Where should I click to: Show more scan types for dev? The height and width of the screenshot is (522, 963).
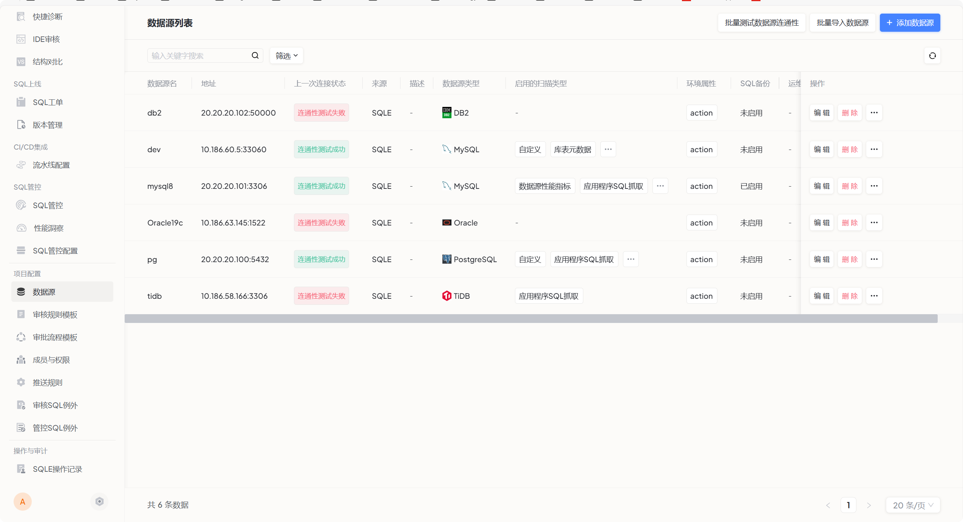point(608,149)
